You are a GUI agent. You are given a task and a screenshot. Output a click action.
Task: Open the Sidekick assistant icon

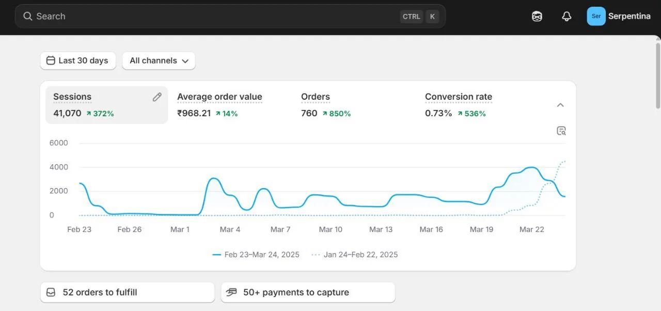(x=537, y=17)
